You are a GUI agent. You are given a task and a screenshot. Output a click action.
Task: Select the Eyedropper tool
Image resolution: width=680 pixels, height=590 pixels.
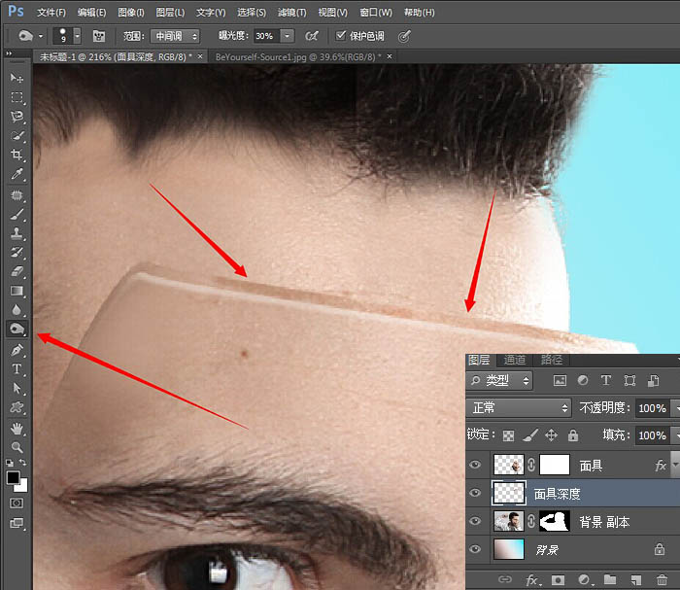17,175
